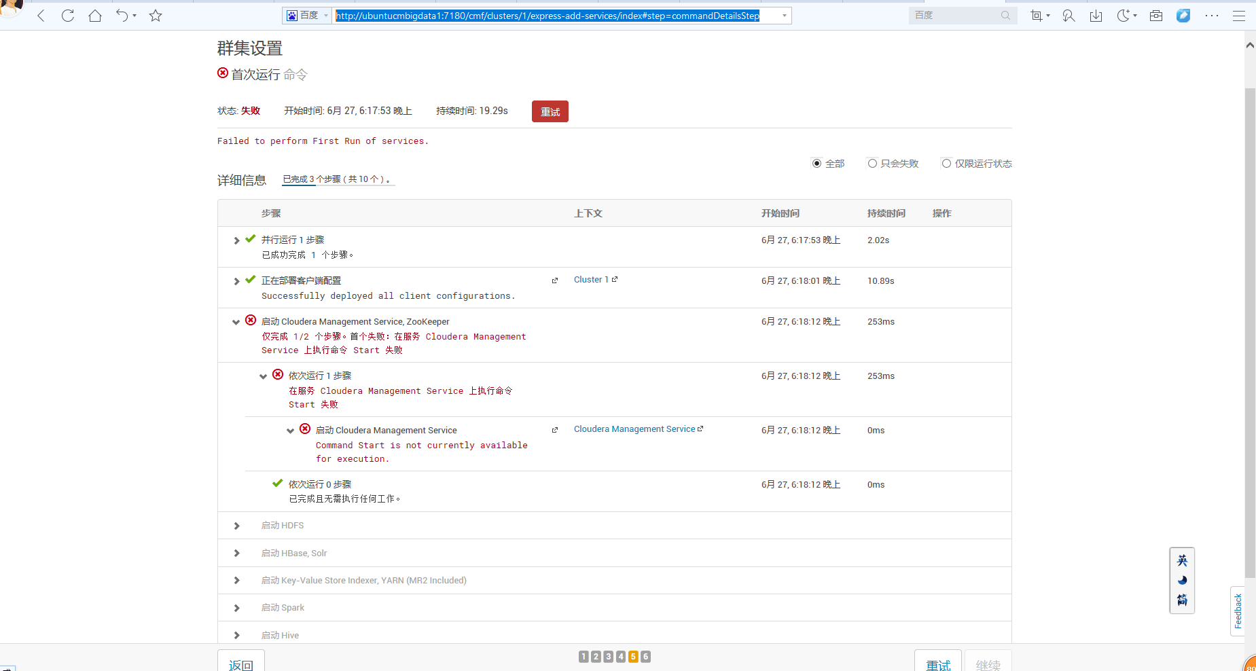Select the 只会失败 radio button

point(872,164)
